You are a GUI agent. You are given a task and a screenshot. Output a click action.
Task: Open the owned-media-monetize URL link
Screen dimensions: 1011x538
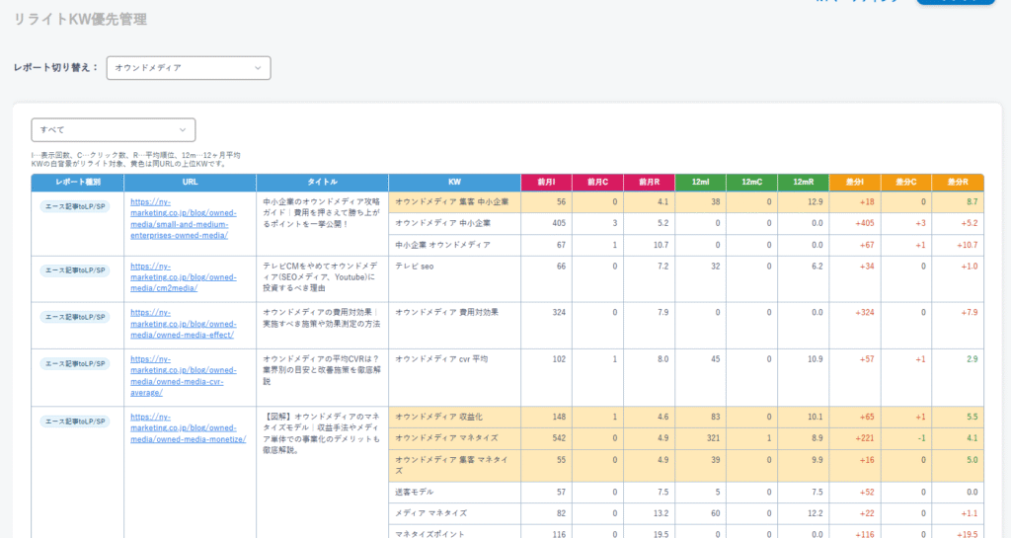pos(188,427)
